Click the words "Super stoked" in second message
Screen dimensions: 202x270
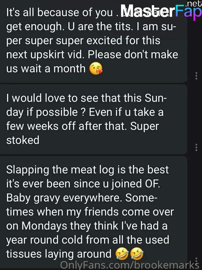pyautogui.click(x=83, y=133)
